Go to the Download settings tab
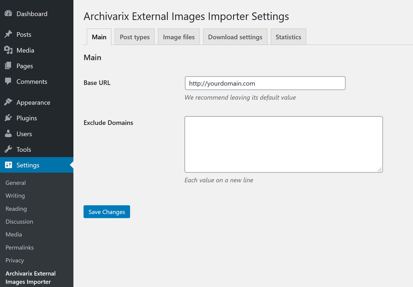This screenshot has width=413, height=287. [x=235, y=37]
